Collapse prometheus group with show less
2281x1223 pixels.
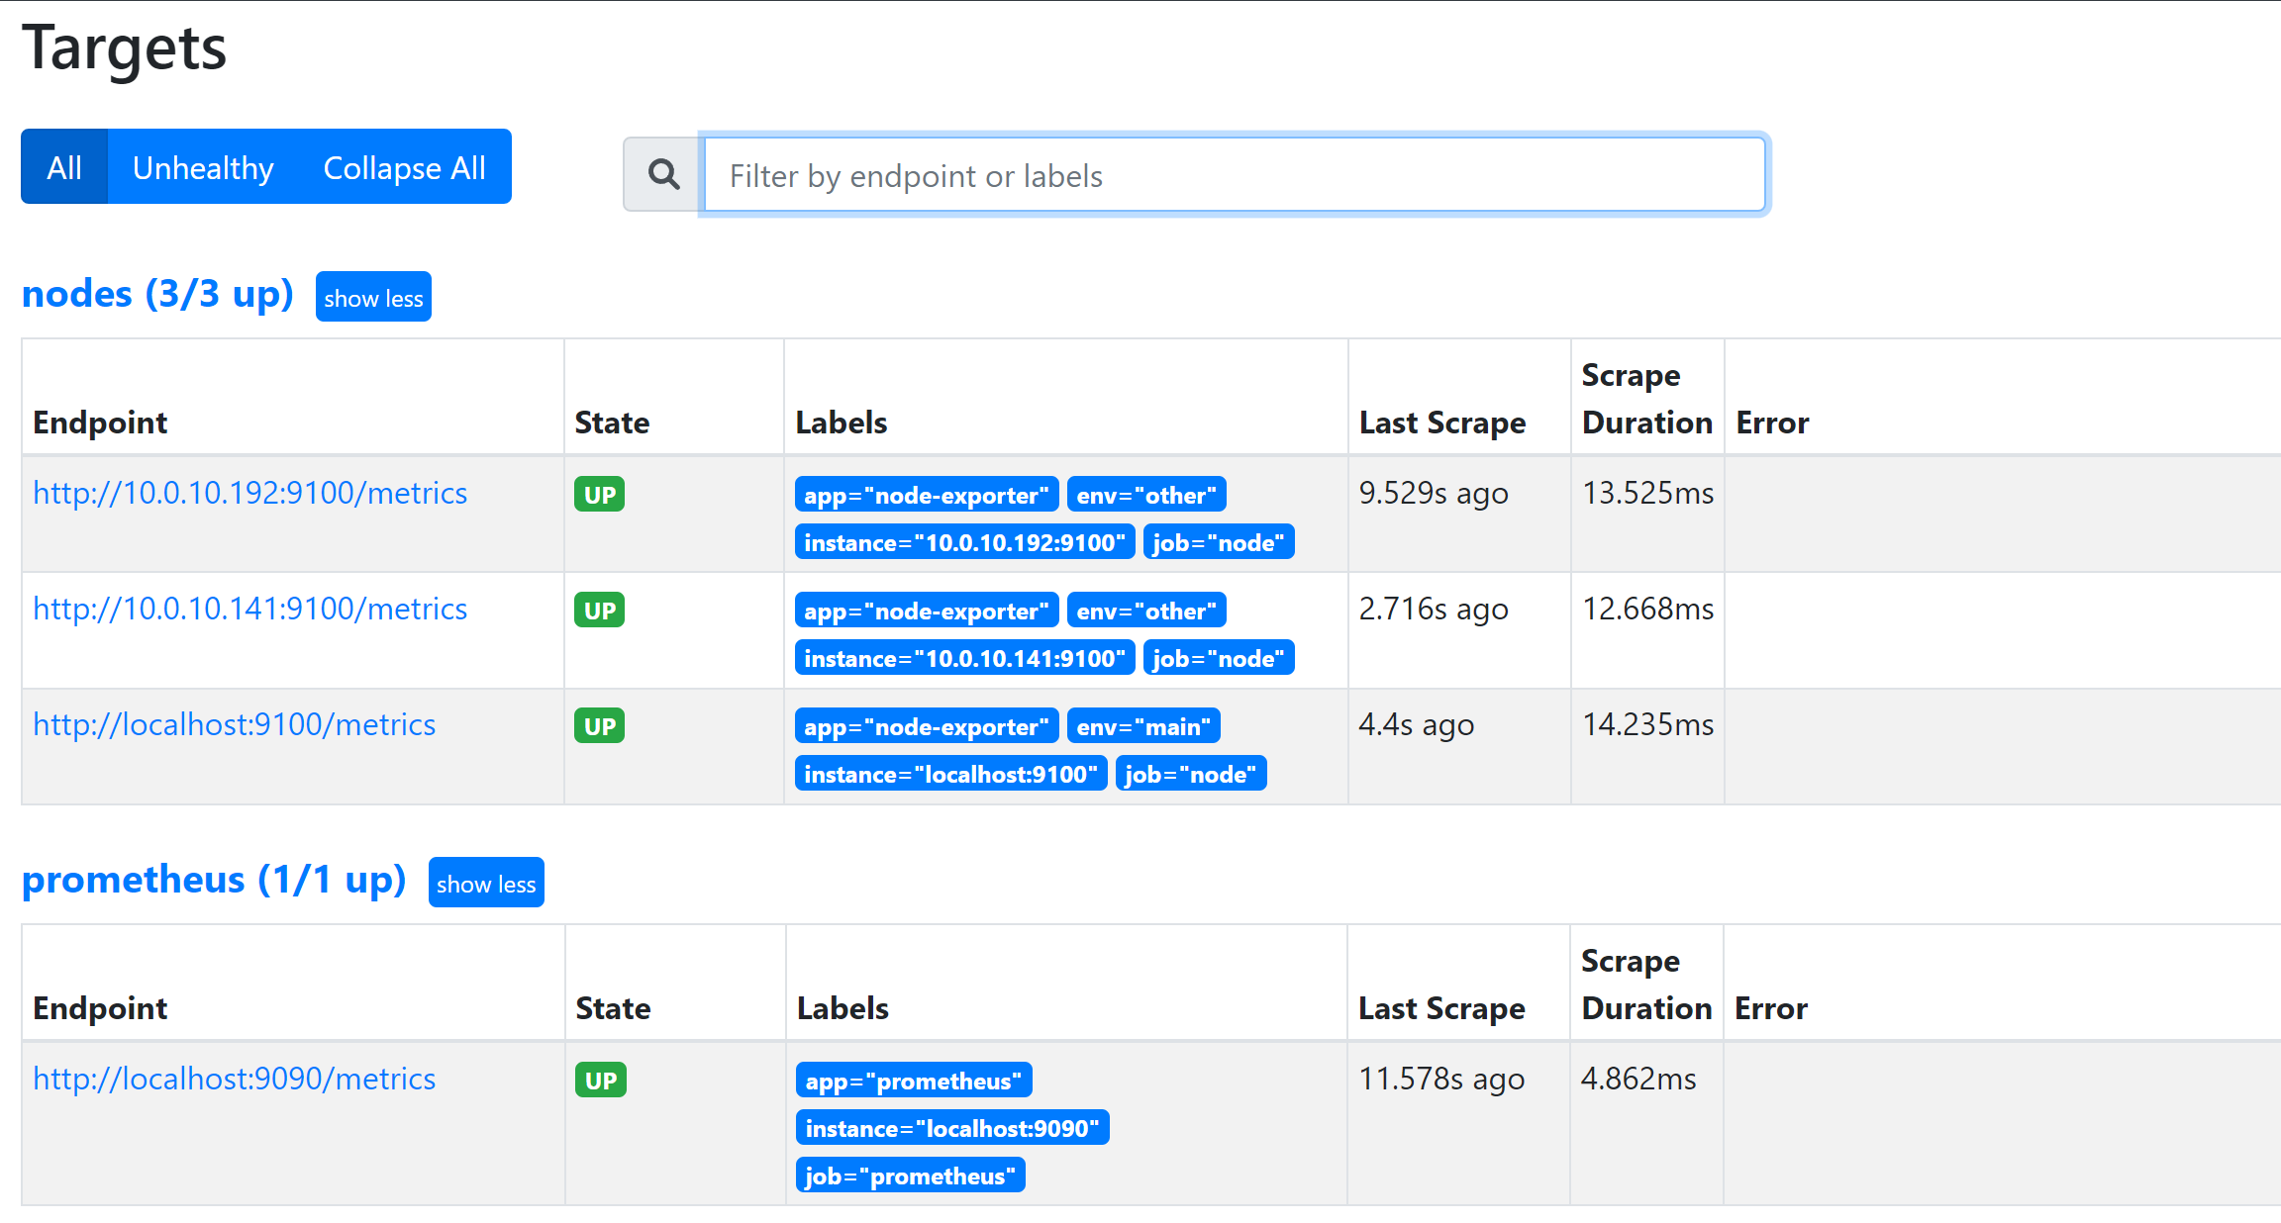[486, 883]
